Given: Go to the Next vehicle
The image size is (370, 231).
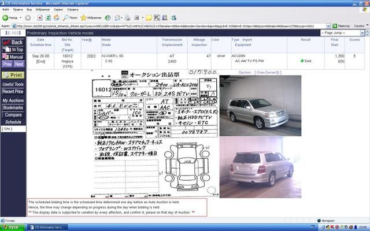Looking at the screenshot, I should coord(19,64).
